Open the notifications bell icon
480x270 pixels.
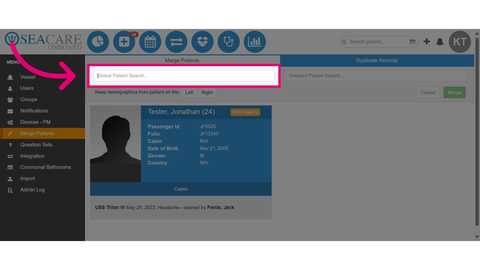440,42
